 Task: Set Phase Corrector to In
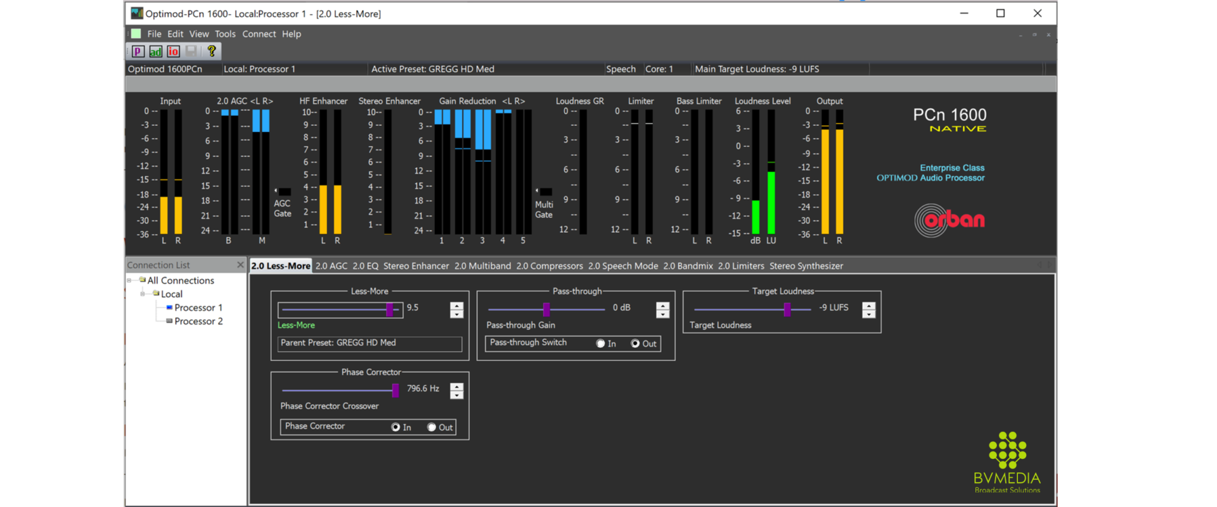point(396,427)
